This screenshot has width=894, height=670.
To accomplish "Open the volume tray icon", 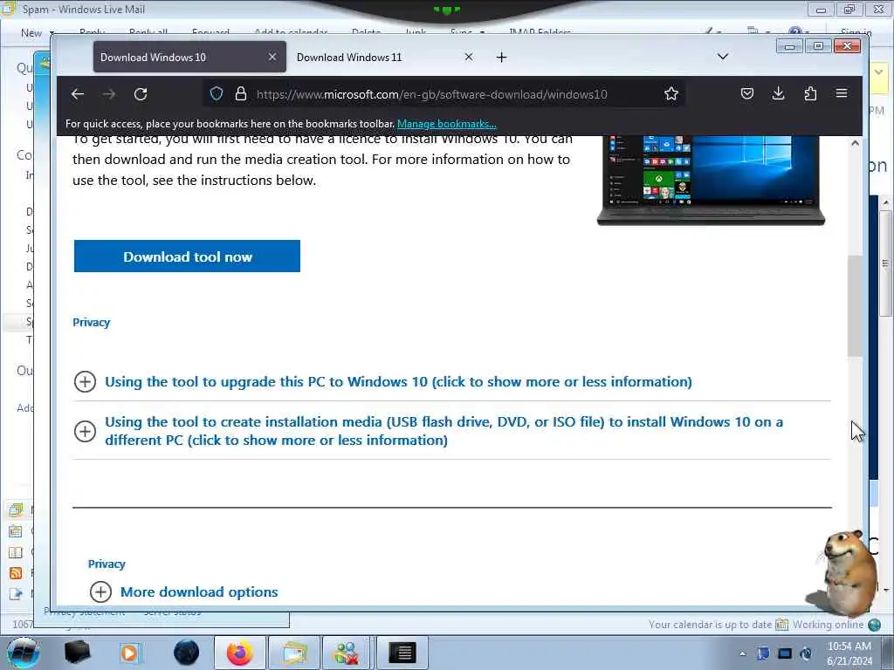I will click(806, 653).
